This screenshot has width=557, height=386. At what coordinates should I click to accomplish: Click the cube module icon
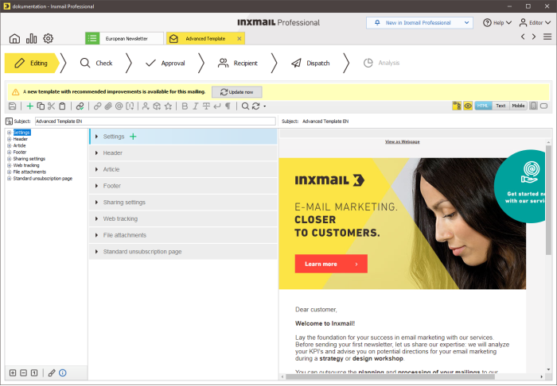coord(157,106)
